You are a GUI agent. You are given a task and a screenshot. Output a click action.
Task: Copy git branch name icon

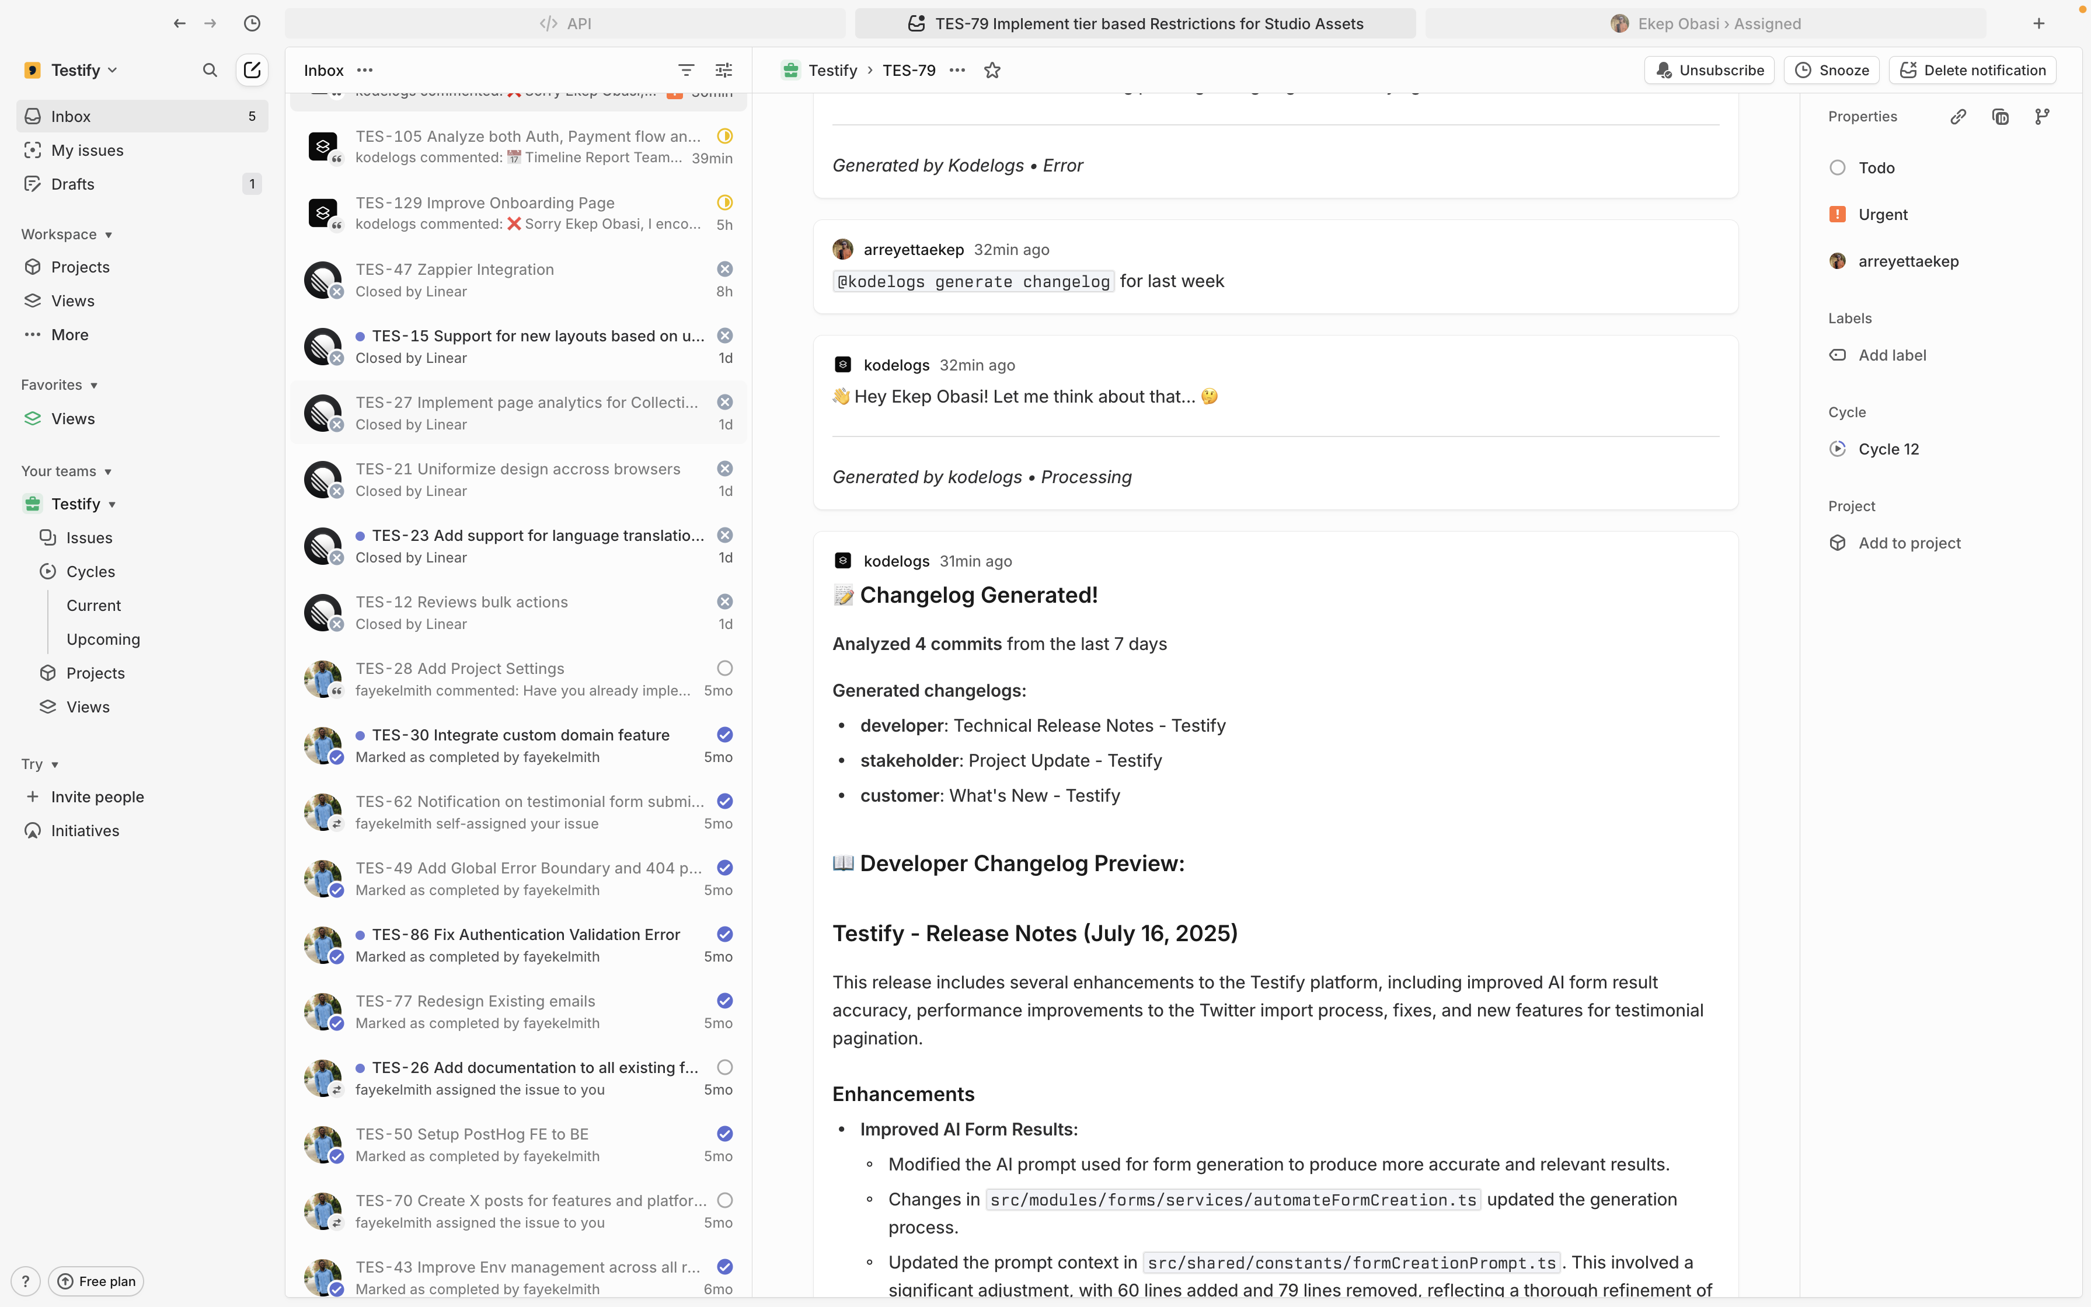(2042, 117)
